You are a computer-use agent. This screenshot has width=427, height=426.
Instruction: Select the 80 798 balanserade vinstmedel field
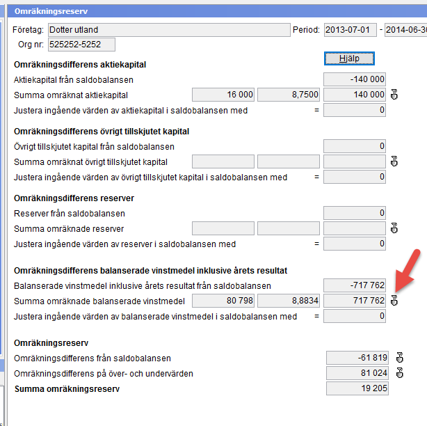point(223,301)
